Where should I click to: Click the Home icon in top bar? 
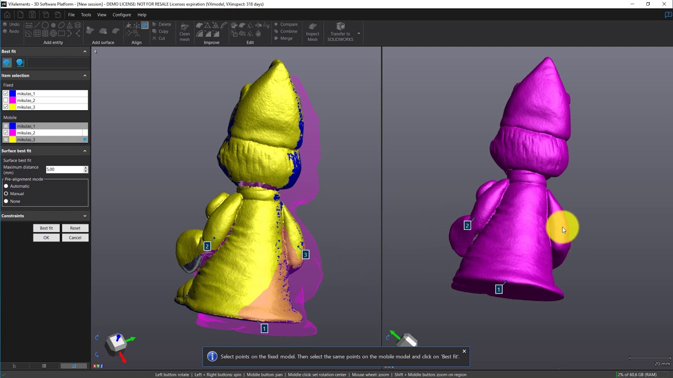7,15
